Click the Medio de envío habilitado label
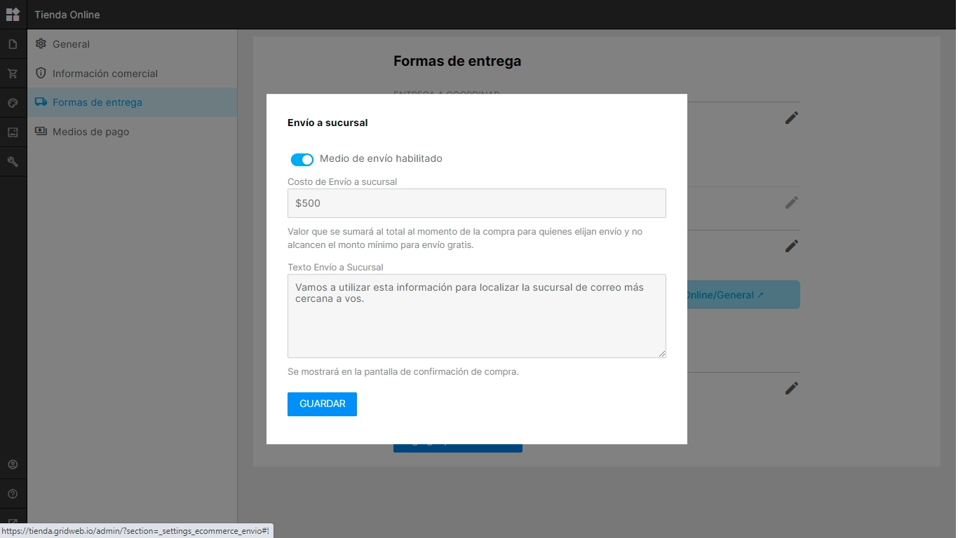Viewport: 958px width, 538px height. [381, 159]
